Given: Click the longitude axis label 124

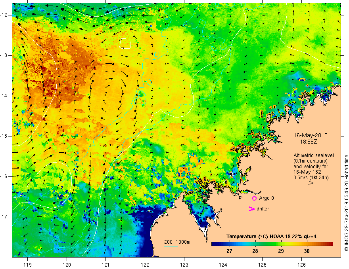Looking at the screenshot, I should [223, 265].
